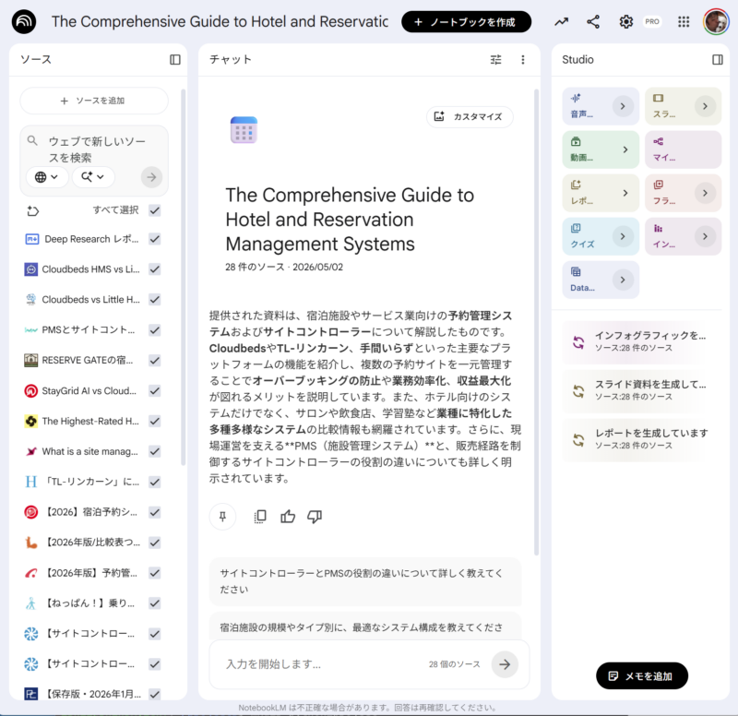Open chat settings tune icon
The height and width of the screenshot is (716, 738).
[x=495, y=59]
